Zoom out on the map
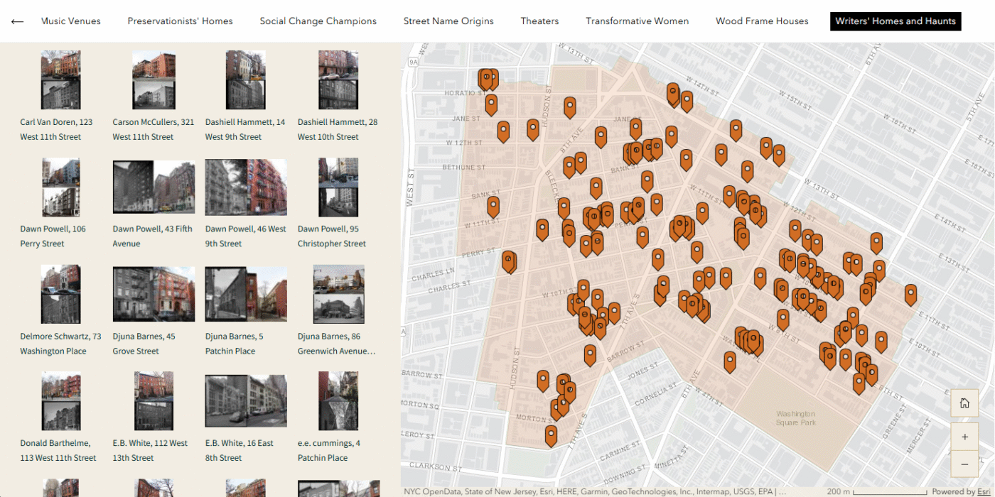This screenshot has height=497, width=995. [964, 464]
